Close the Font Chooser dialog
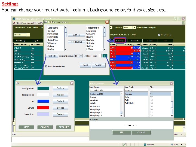The width and height of the screenshot is (196, 147). [x=171, y=83]
